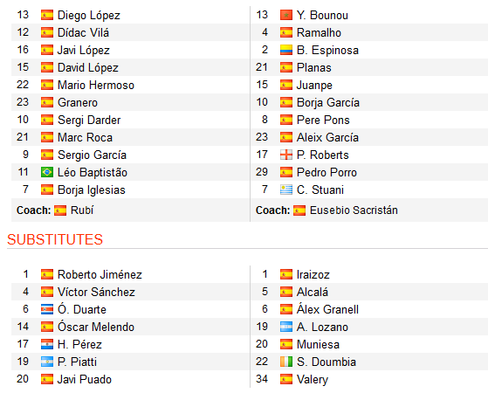Screen dimensions: 488x393
Task: Open player Diego López
Action: click(89, 15)
